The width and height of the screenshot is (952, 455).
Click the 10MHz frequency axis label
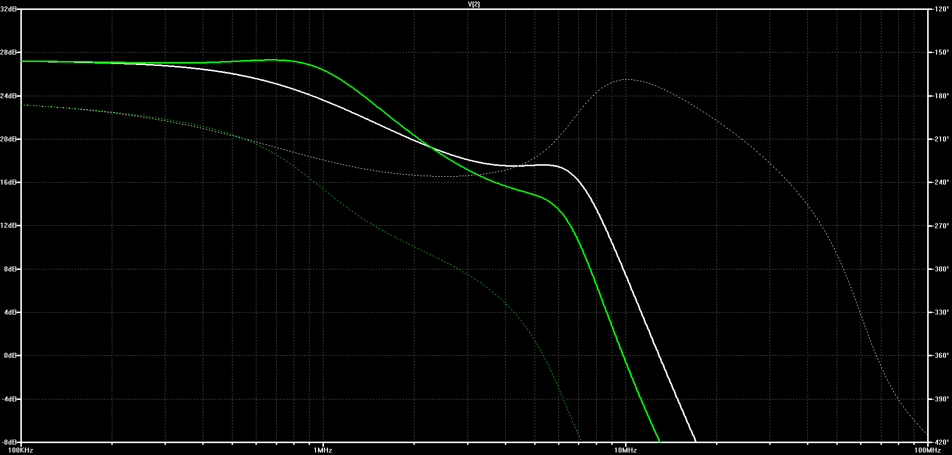[x=626, y=450]
